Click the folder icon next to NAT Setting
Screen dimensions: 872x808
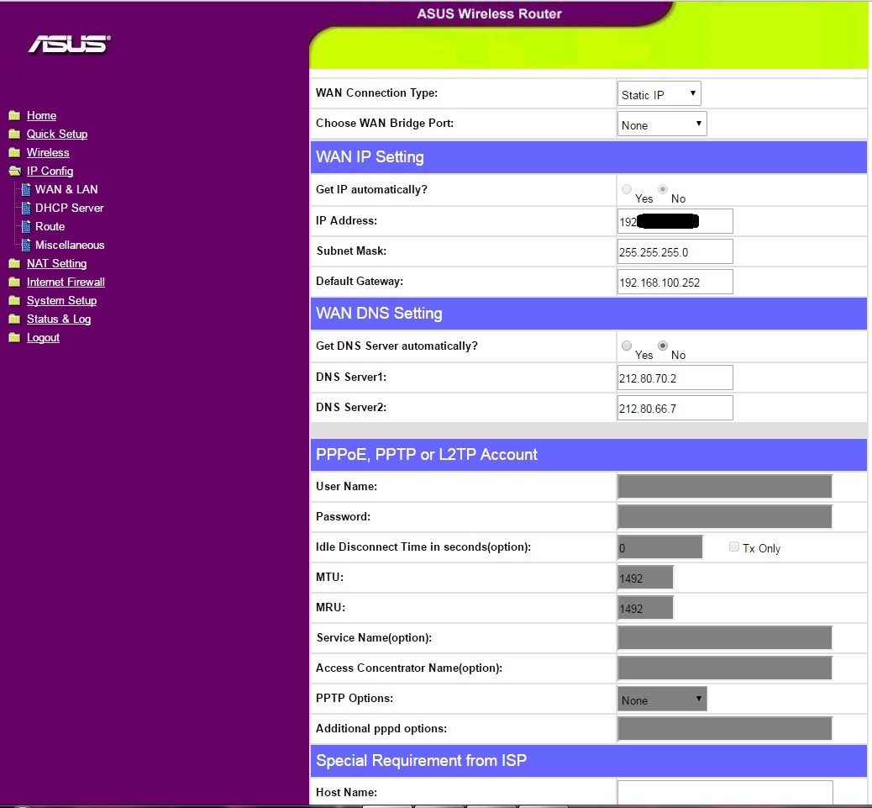coord(13,264)
